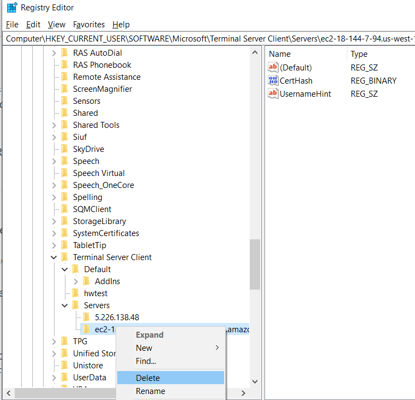
Task: Click the TabletTip folder icon
Action: 64,245
